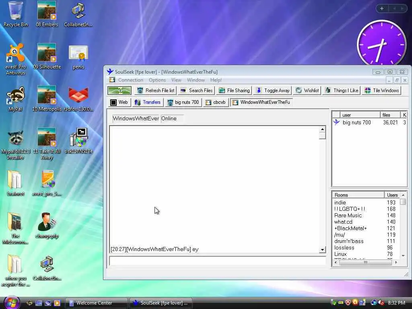Screen dimensions: 412x309
Task: Open the Options menu
Action: [x=157, y=80]
